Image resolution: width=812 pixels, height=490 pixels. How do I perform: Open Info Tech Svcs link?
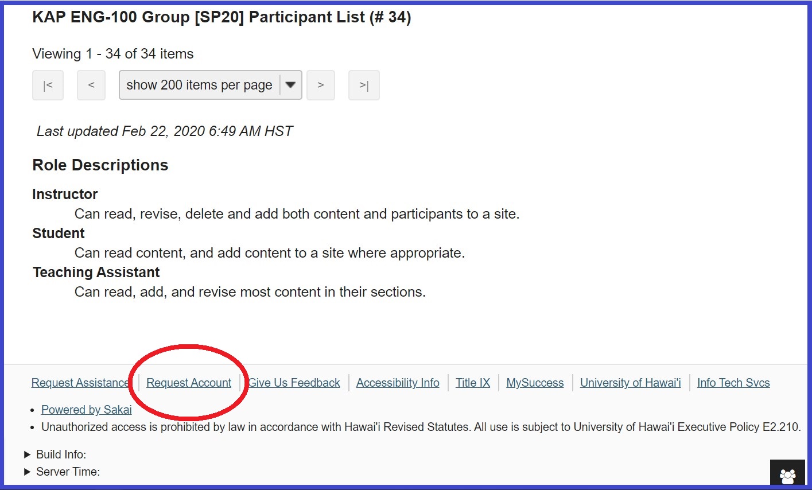[733, 383]
